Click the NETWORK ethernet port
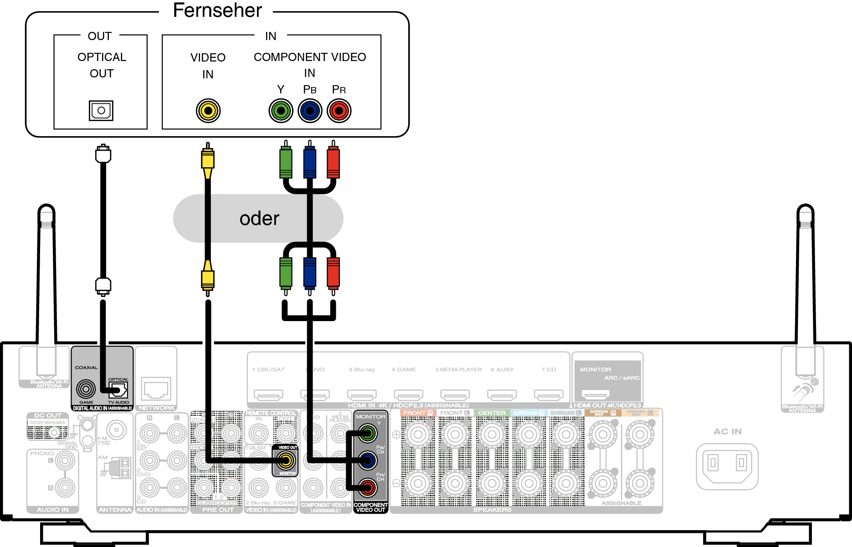This screenshot has width=852, height=547. coord(156,389)
